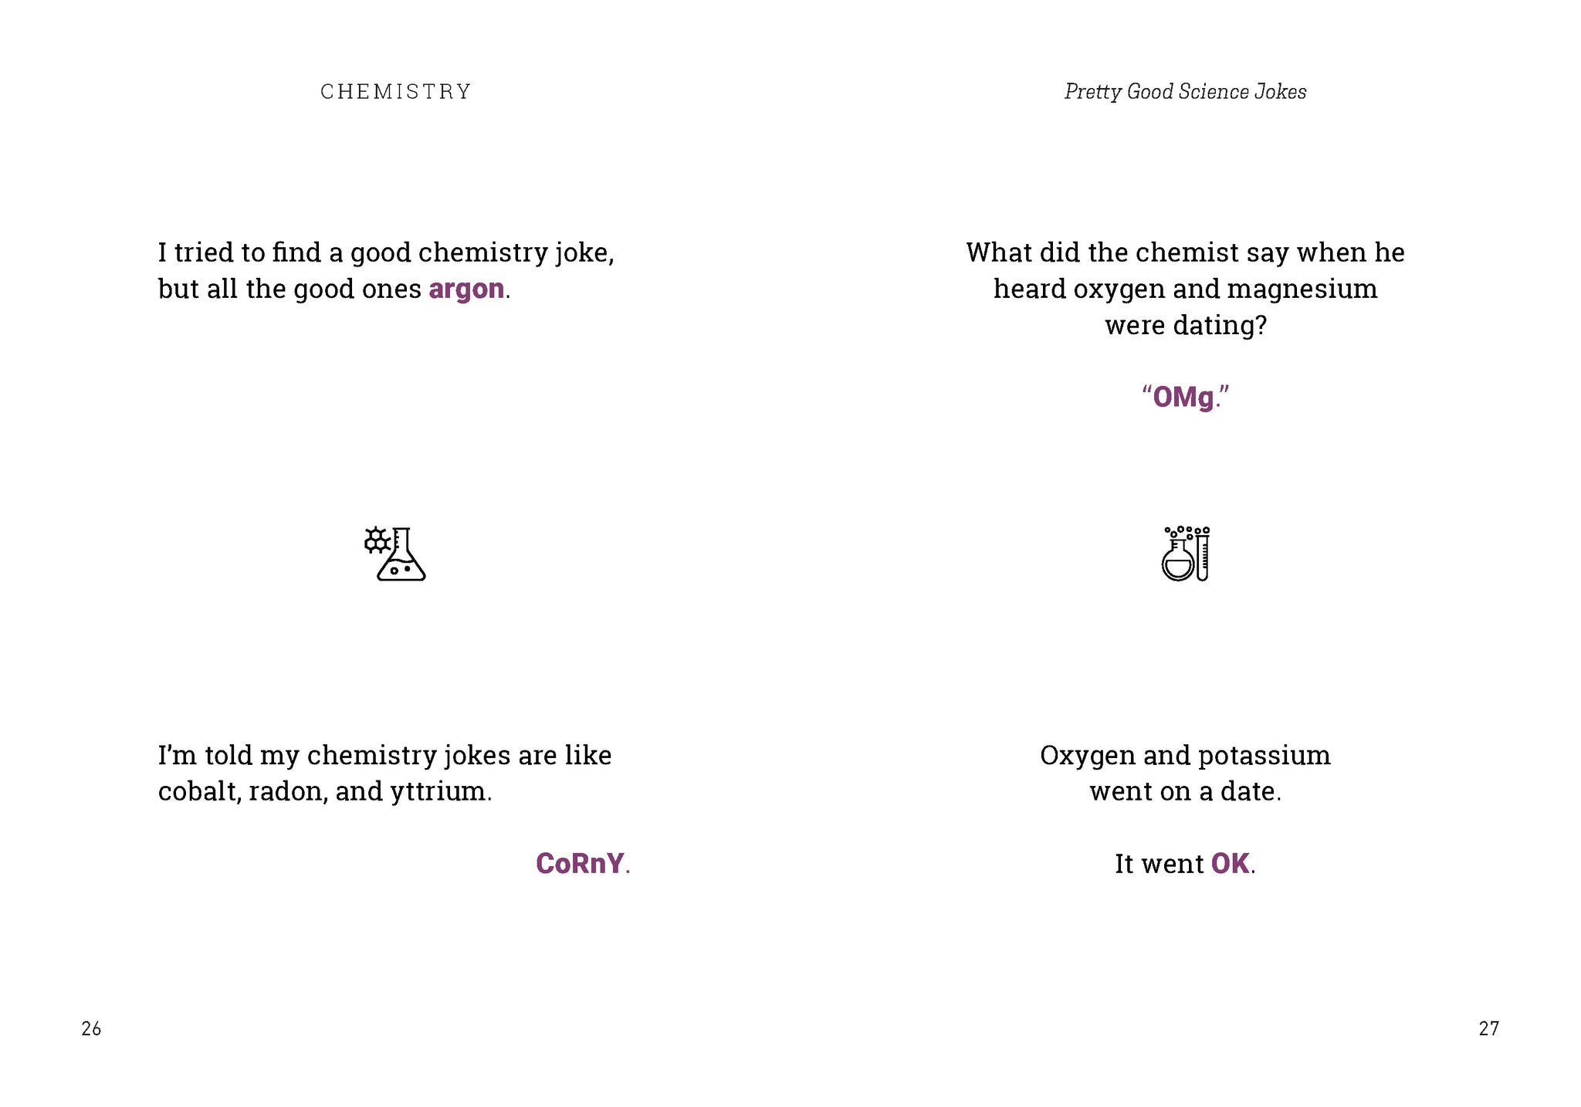
Task: Click the line starting "I'm told my chemistry"
Action: [384, 755]
